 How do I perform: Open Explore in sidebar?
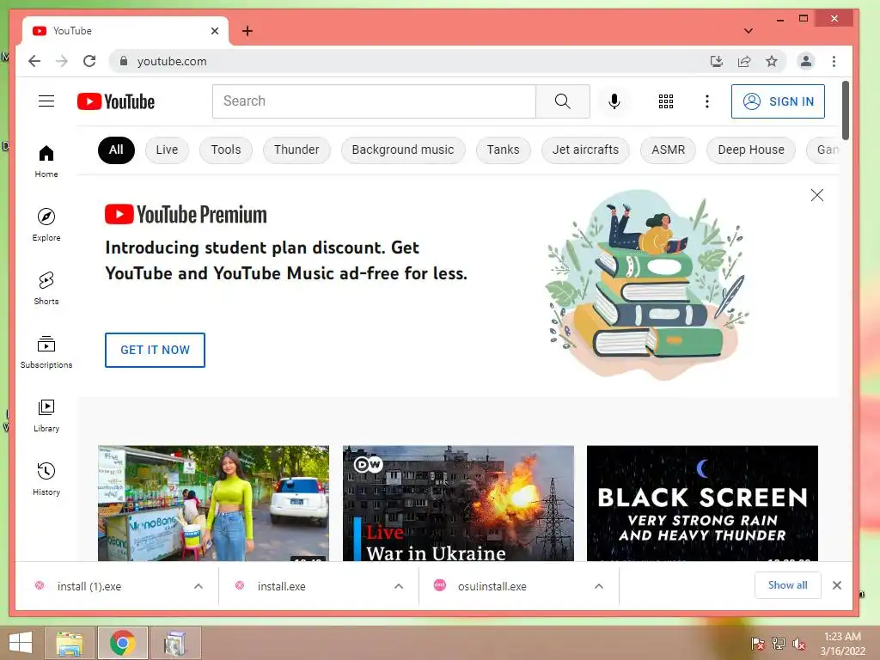(x=46, y=225)
